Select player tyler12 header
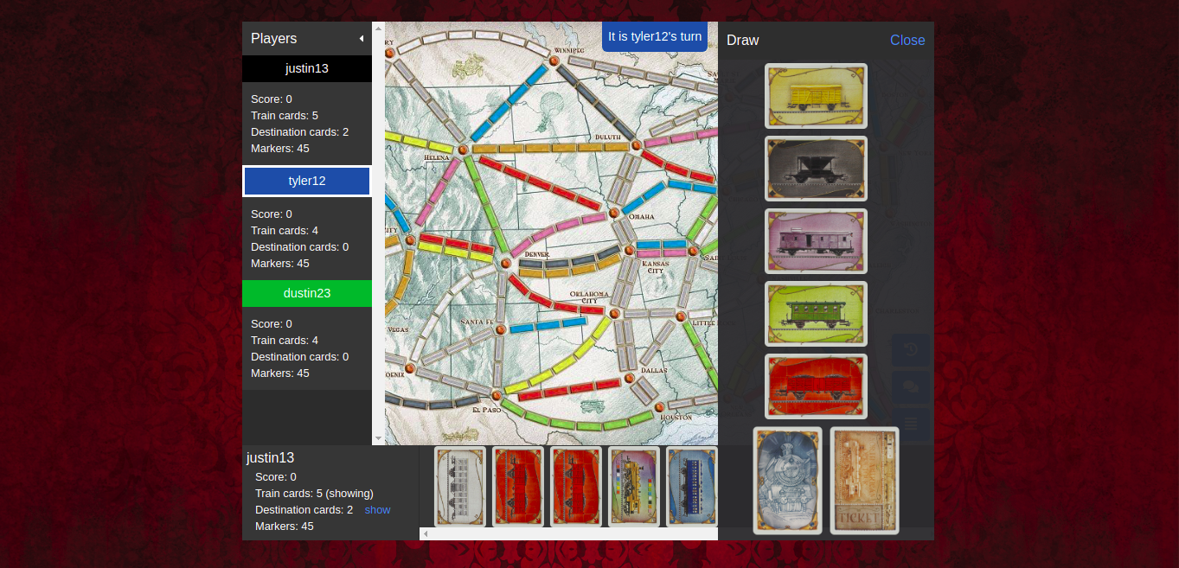 pyautogui.click(x=307, y=182)
